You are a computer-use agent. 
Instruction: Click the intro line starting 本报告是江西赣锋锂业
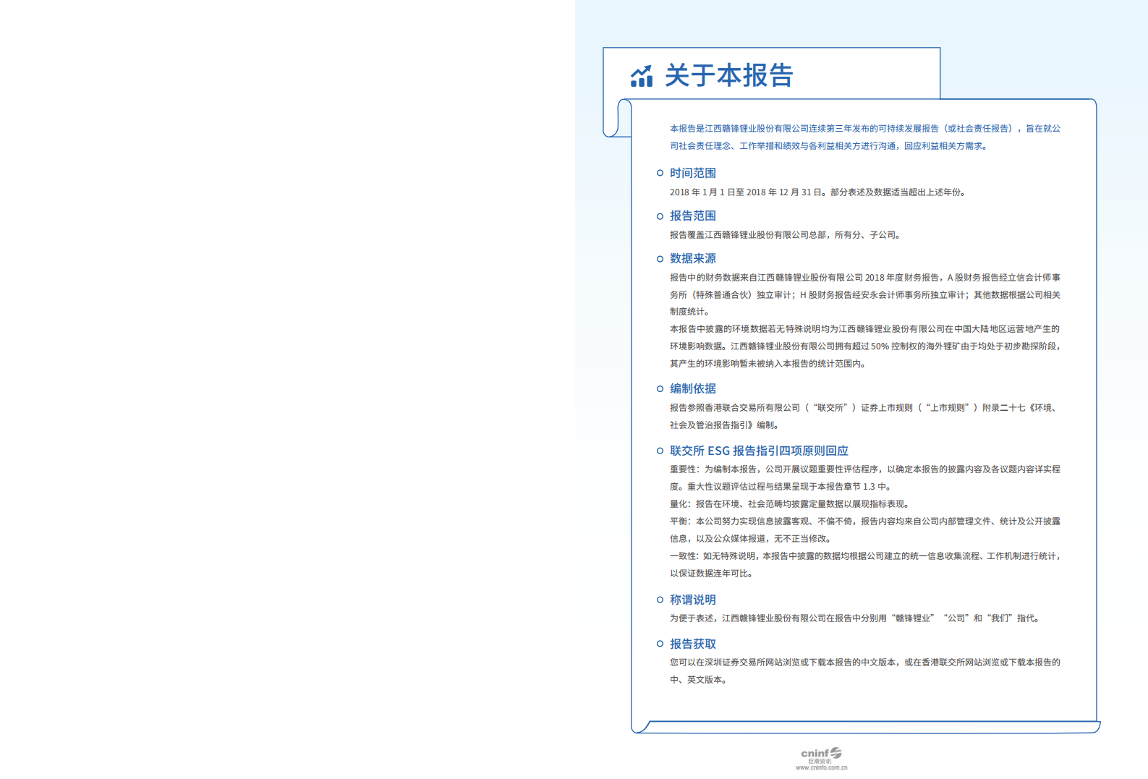(x=865, y=129)
